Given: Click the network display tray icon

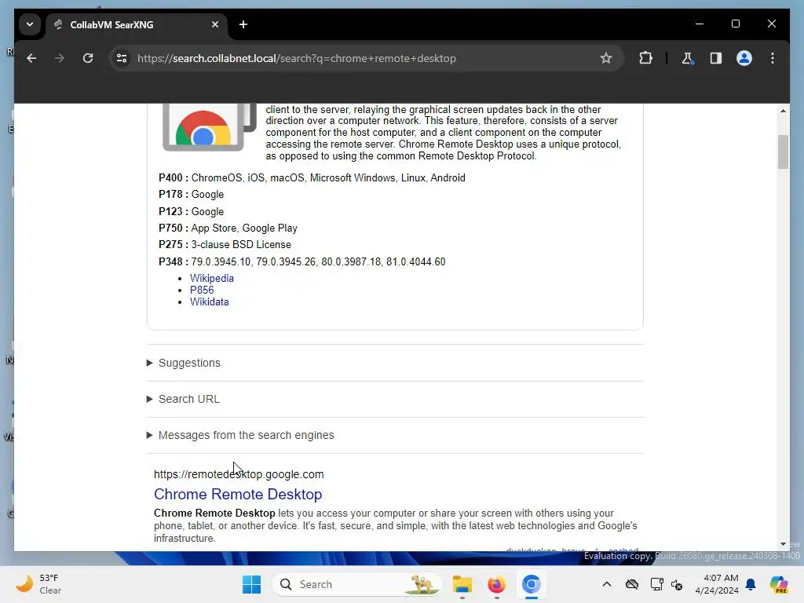Looking at the screenshot, I should (656, 584).
